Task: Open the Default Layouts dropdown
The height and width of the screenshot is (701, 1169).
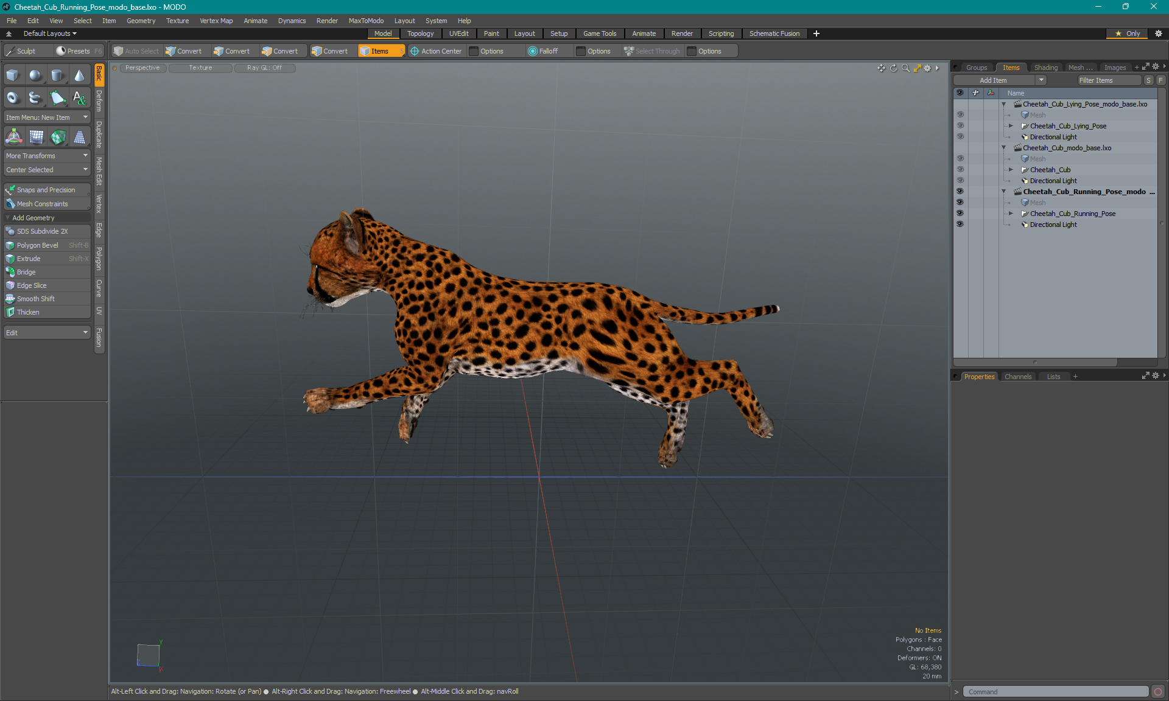Action: pos(50,33)
